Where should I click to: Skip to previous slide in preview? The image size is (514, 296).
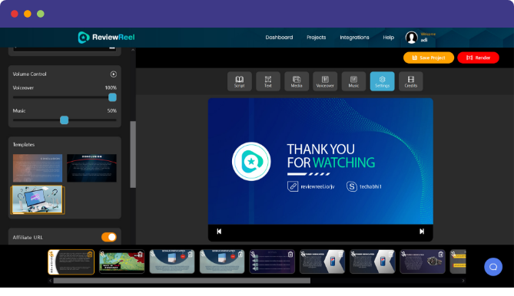coord(219,232)
